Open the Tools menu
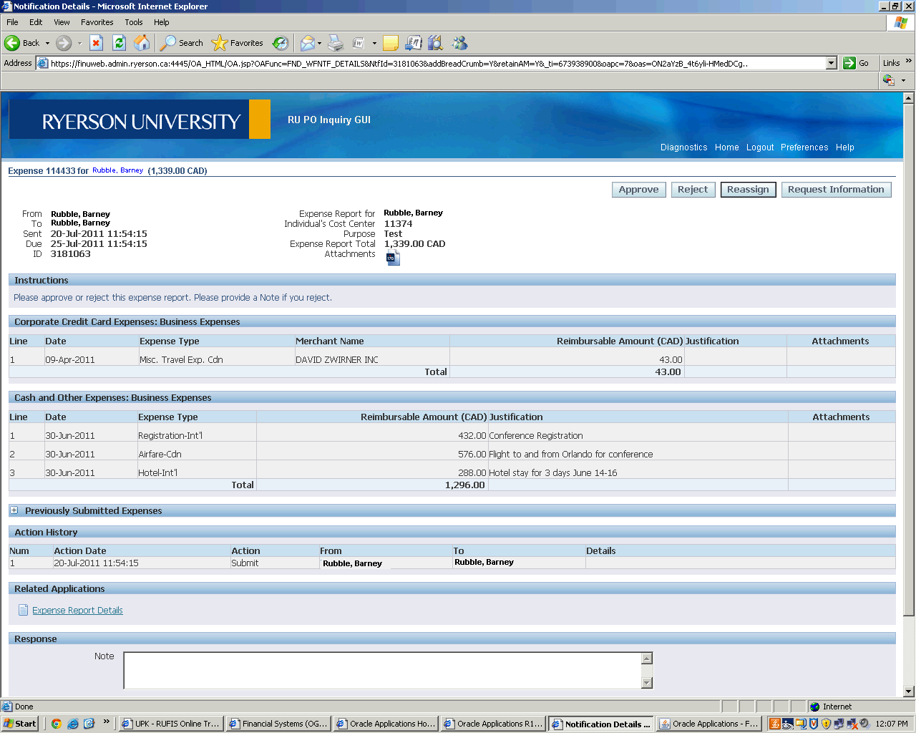Image resolution: width=916 pixels, height=733 pixels. pyautogui.click(x=133, y=22)
